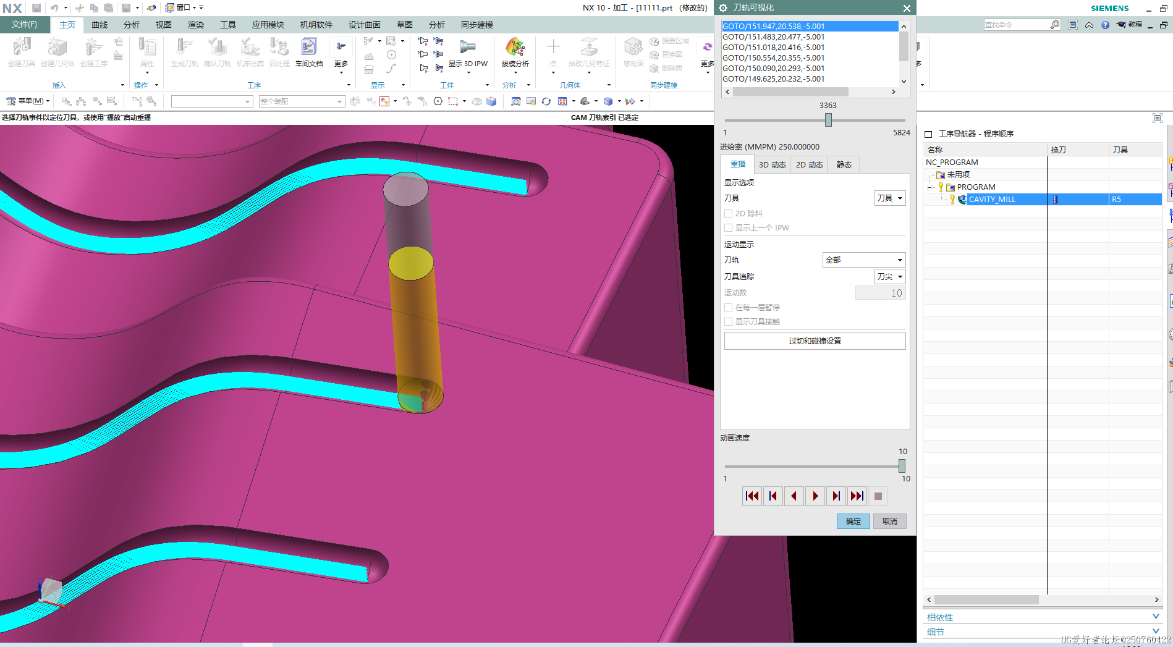Click the 点 point icon
1173x647 pixels.
click(x=553, y=52)
